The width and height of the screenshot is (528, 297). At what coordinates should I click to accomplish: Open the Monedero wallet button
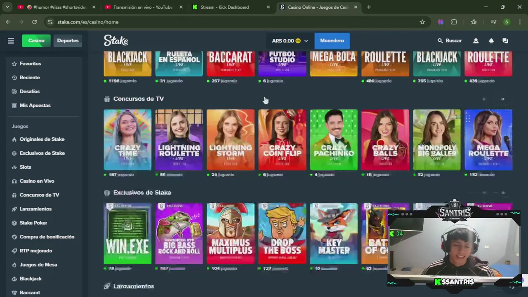pos(332,40)
